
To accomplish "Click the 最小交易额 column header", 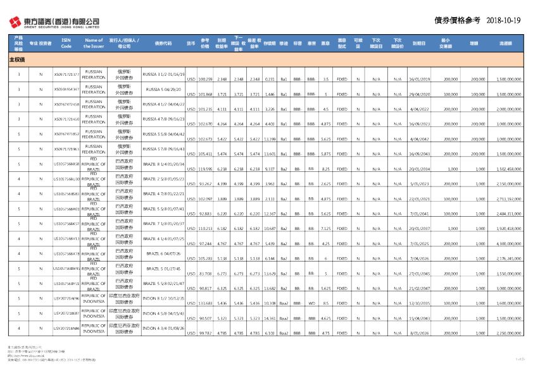I will point(446,44).
